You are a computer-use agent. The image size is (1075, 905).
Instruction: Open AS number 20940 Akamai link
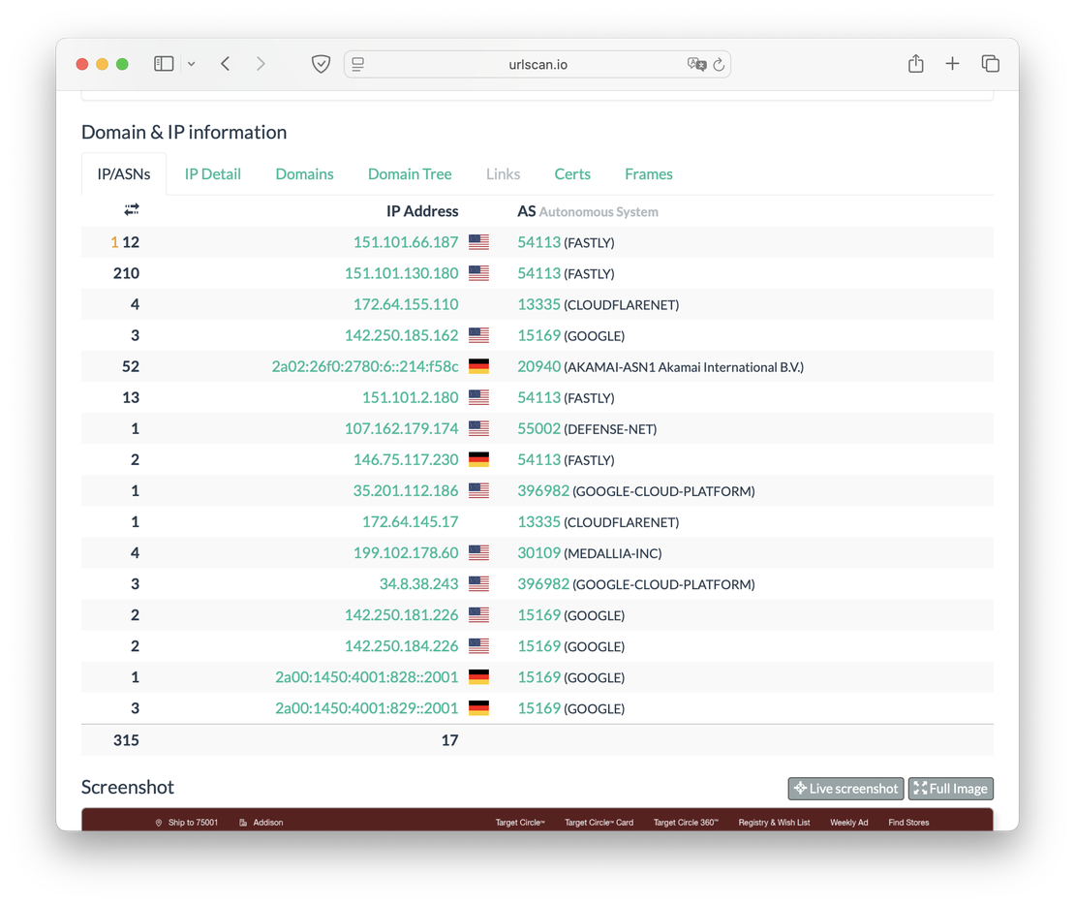pyautogui.click(x=538, y=366)
